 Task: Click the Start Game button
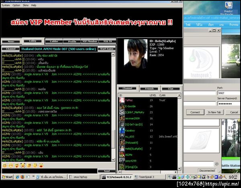pos(107,49)
